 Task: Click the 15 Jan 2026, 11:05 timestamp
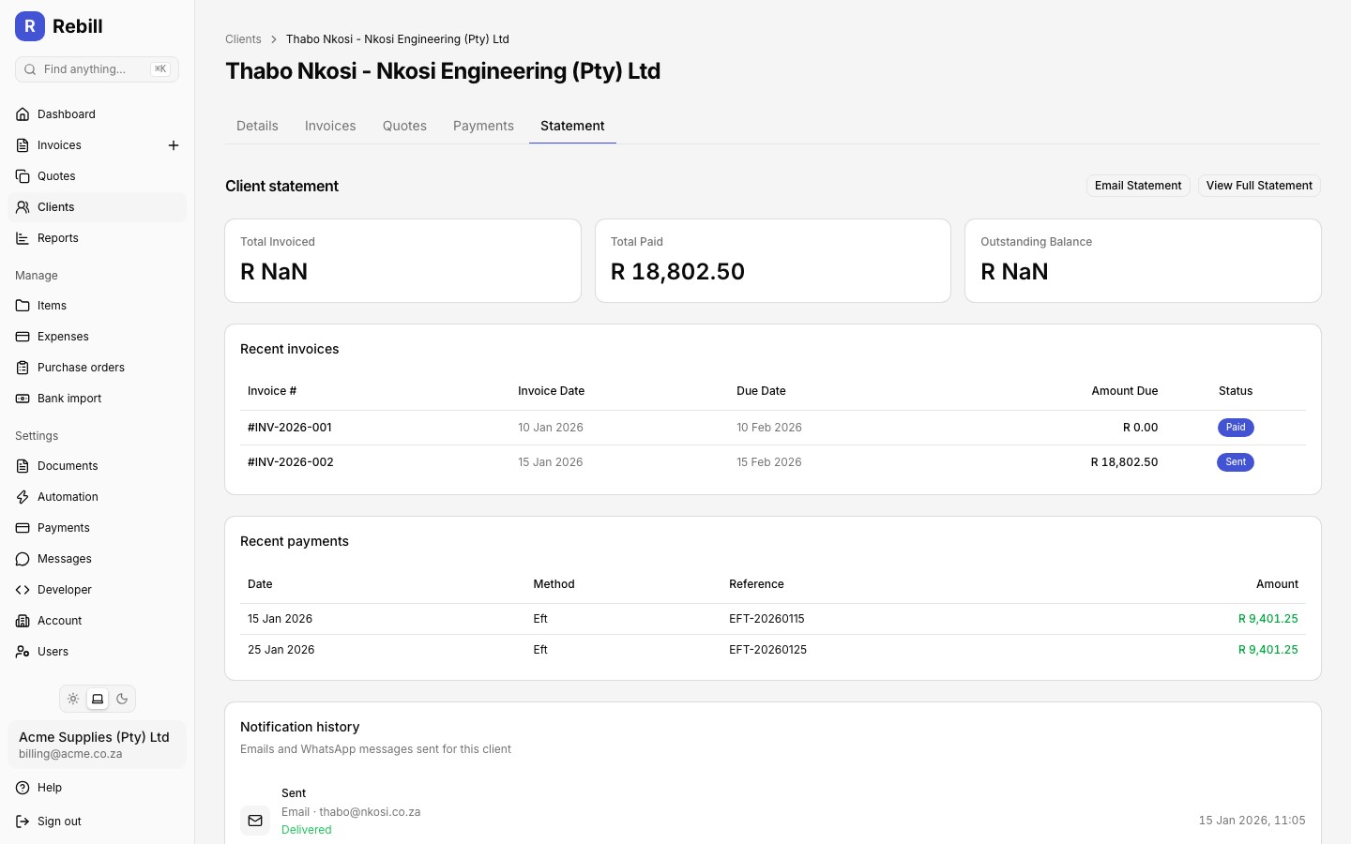click(x=1252, y=821)
